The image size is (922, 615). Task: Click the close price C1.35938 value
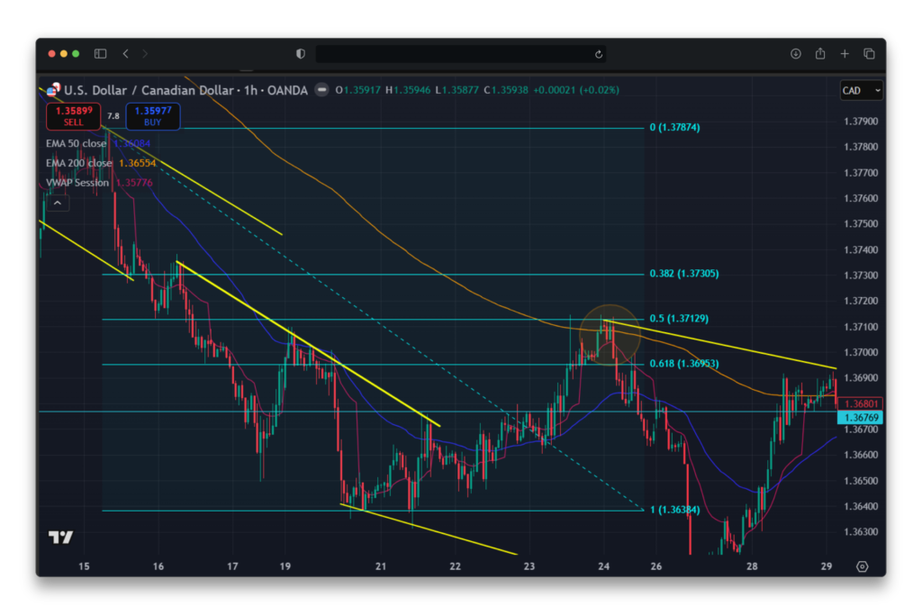[x=506, y=90]
